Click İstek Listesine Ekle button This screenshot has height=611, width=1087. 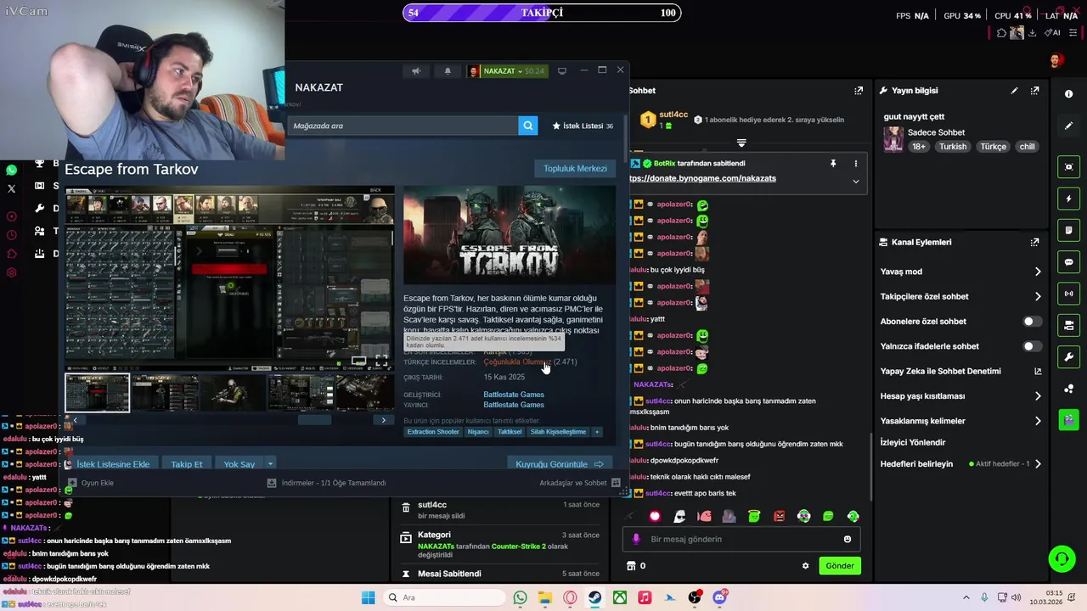click(113, 464)
